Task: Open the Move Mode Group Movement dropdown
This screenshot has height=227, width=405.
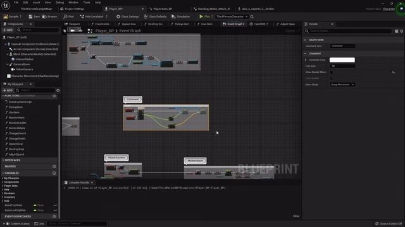Action: [x=342, y=84]
